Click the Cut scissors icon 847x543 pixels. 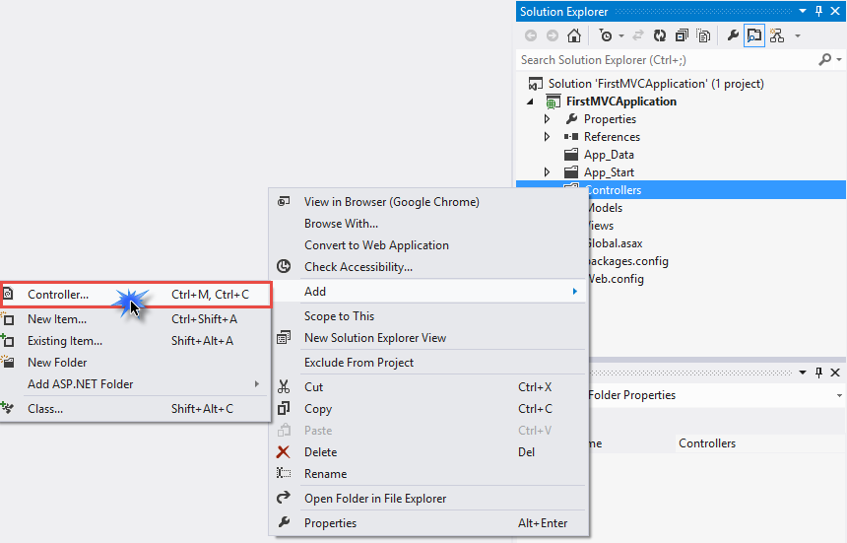[x=283, y=386]
